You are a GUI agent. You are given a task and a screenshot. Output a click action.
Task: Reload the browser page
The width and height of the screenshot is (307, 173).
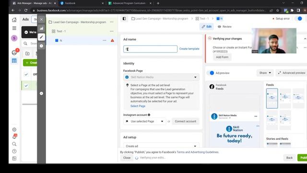point(26,10)
